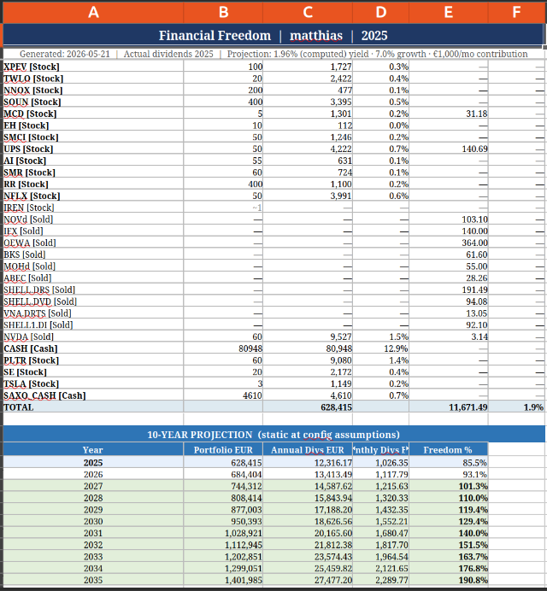The height and width of the screenshot is (591, 547).
Task: Click 2026 portfolio value 684,404
Action: (223, 474)
